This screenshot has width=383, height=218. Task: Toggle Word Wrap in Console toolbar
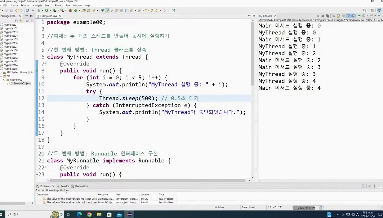(343, 16)
